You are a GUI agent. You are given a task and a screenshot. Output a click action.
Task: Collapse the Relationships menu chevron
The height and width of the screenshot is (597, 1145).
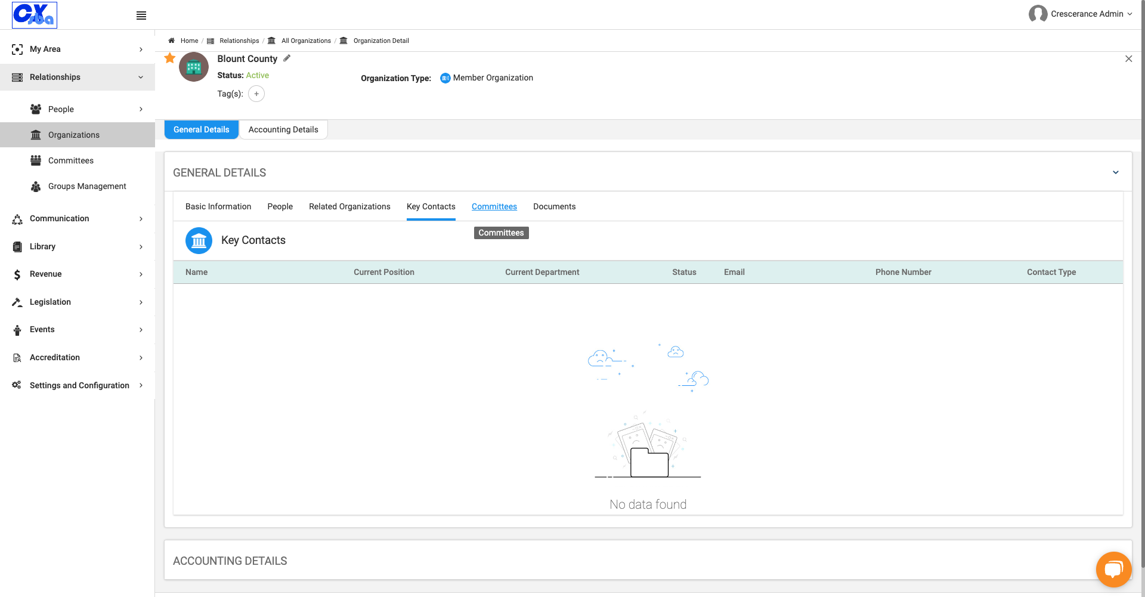141,77
